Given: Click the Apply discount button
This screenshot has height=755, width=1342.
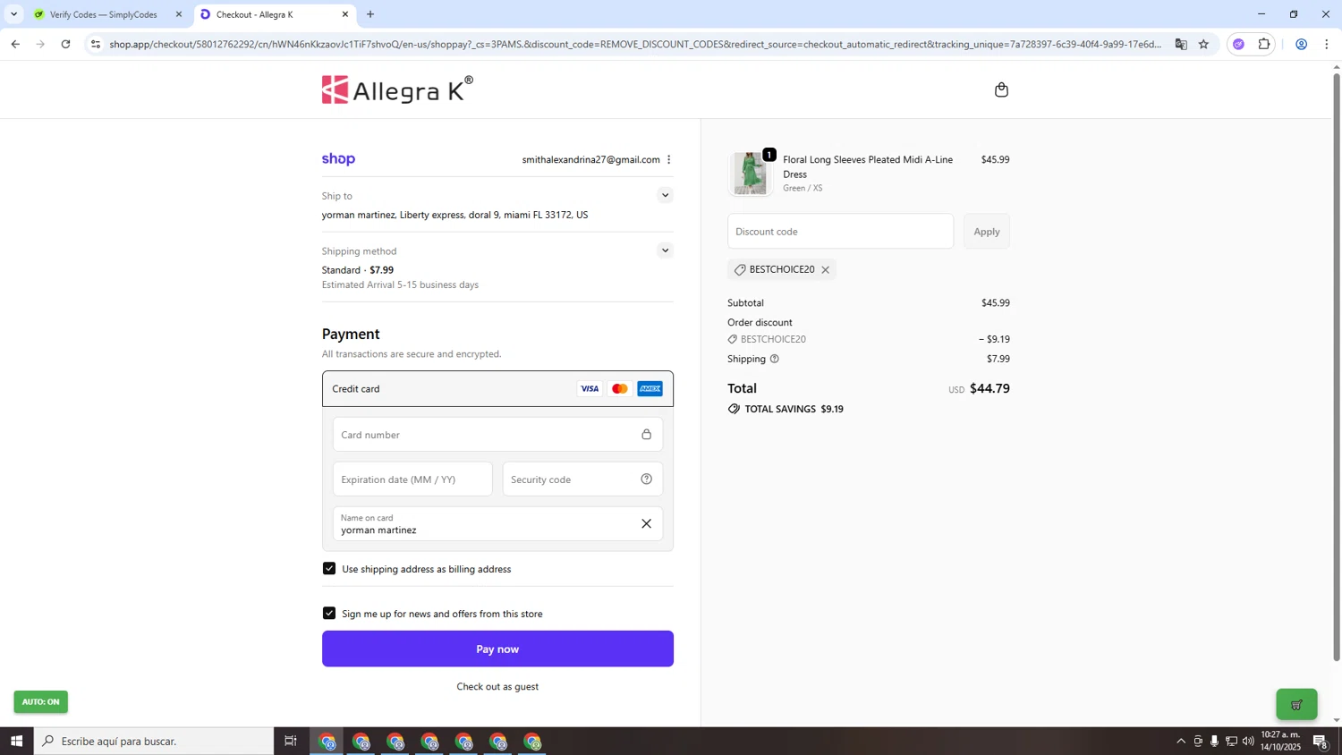Looking at the screenshot, I should coord(987,232).
